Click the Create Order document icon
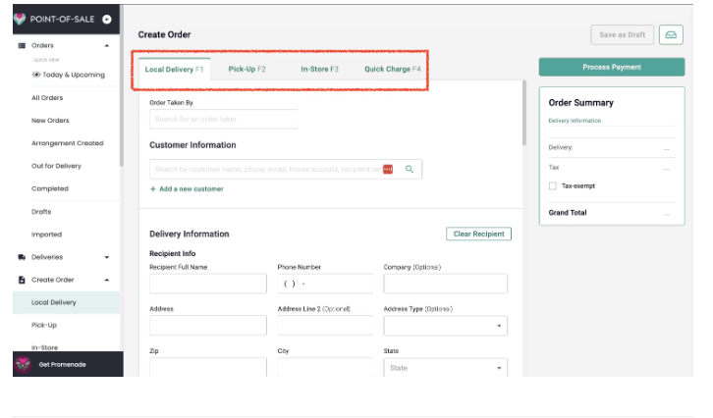The width and height of the screenshot is (713, 418). point(22,280)
